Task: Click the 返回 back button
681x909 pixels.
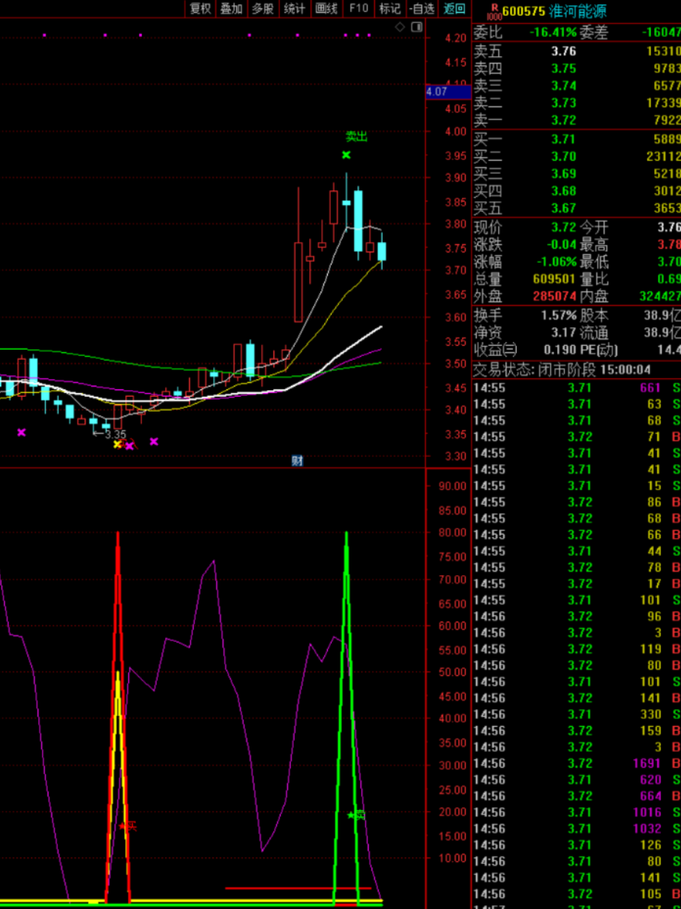Action: point(454,8)
